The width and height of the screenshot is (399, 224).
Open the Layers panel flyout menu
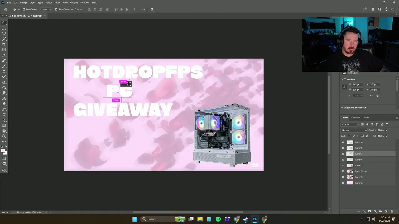click(397, 117)
